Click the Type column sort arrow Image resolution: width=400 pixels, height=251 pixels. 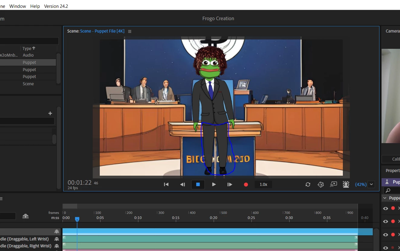[34, 48]
